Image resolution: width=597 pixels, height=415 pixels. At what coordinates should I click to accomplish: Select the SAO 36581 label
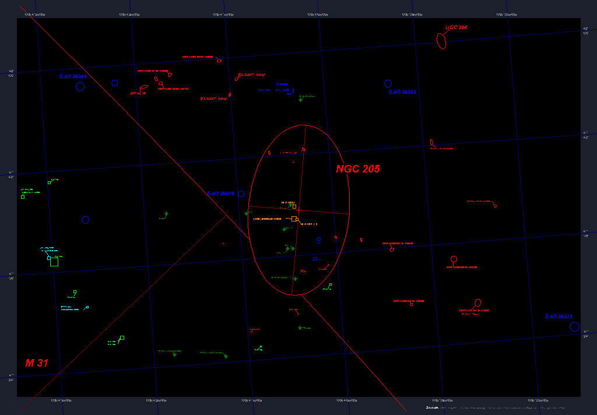pos(73,76)
